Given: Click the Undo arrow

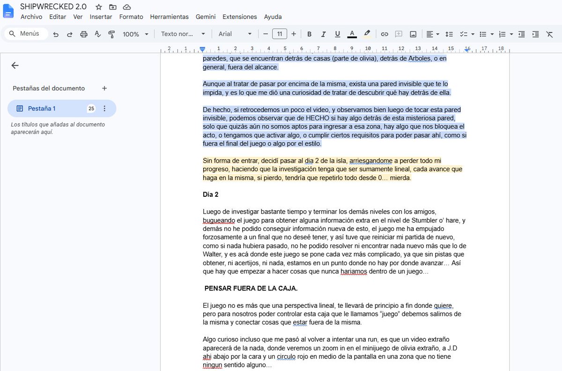Looking at the screenshot, I should click(56, 34).
